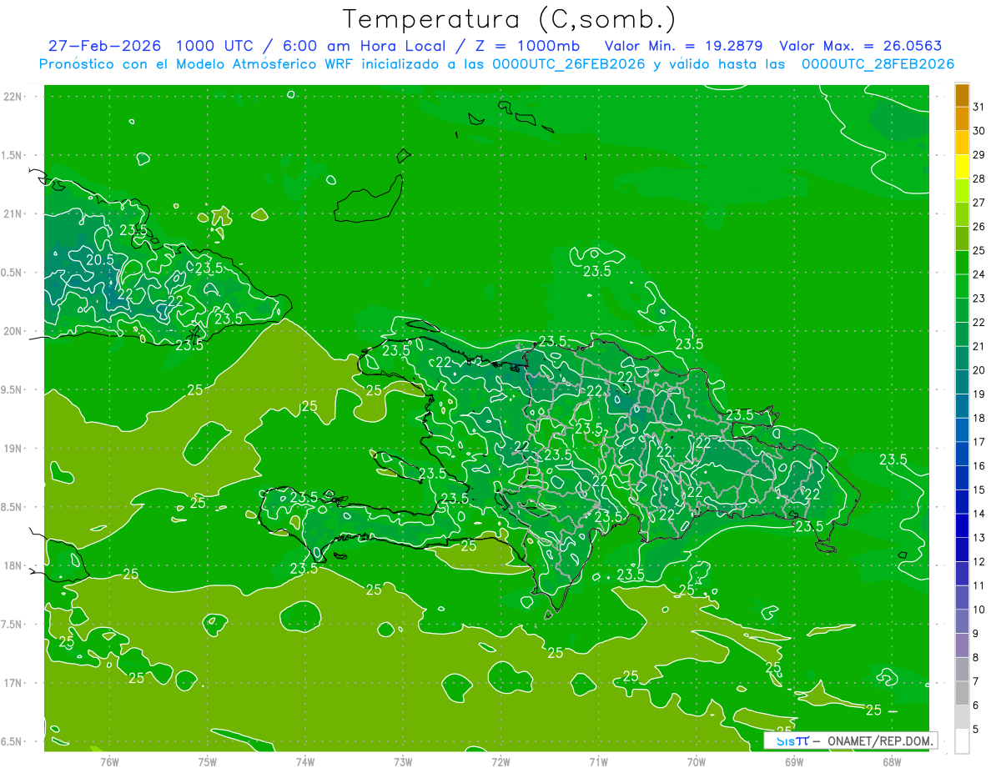This screenshot has height=773, width=1001.
Task: Click the 71W longitude axis label
Action: pyautogui.click(x=598, y=762)
